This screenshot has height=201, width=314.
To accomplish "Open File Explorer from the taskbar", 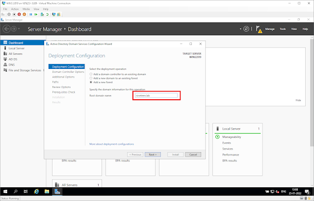I will pyautogui.click(x=47, y=191).
